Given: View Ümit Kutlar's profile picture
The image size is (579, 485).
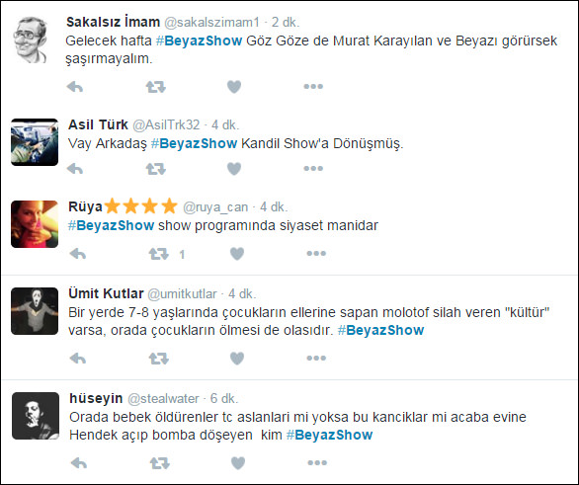Looking at the screenshot, I should tap(35, 311).
